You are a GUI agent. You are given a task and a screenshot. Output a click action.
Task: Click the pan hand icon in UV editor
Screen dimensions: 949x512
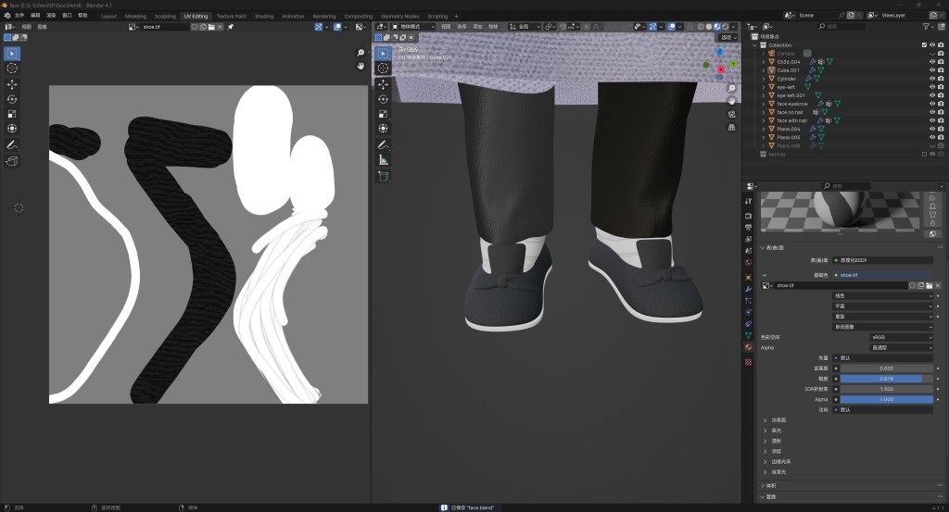click(x=361, y=67)
